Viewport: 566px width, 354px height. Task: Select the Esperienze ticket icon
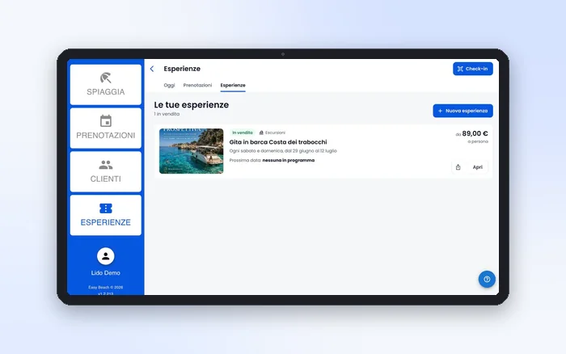click(x=106, y=209)
